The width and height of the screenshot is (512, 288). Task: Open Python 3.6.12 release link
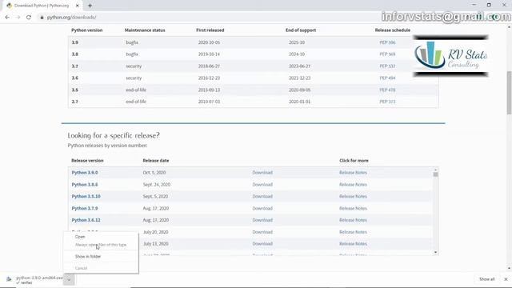coord(86,220)
